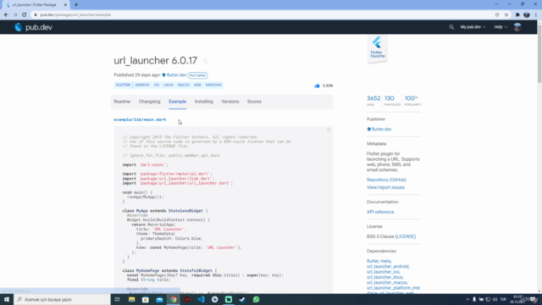The height and width of the screenshot is (305, 542).
Task: Switch to the Changelog tab
Action: pos(150,102)
